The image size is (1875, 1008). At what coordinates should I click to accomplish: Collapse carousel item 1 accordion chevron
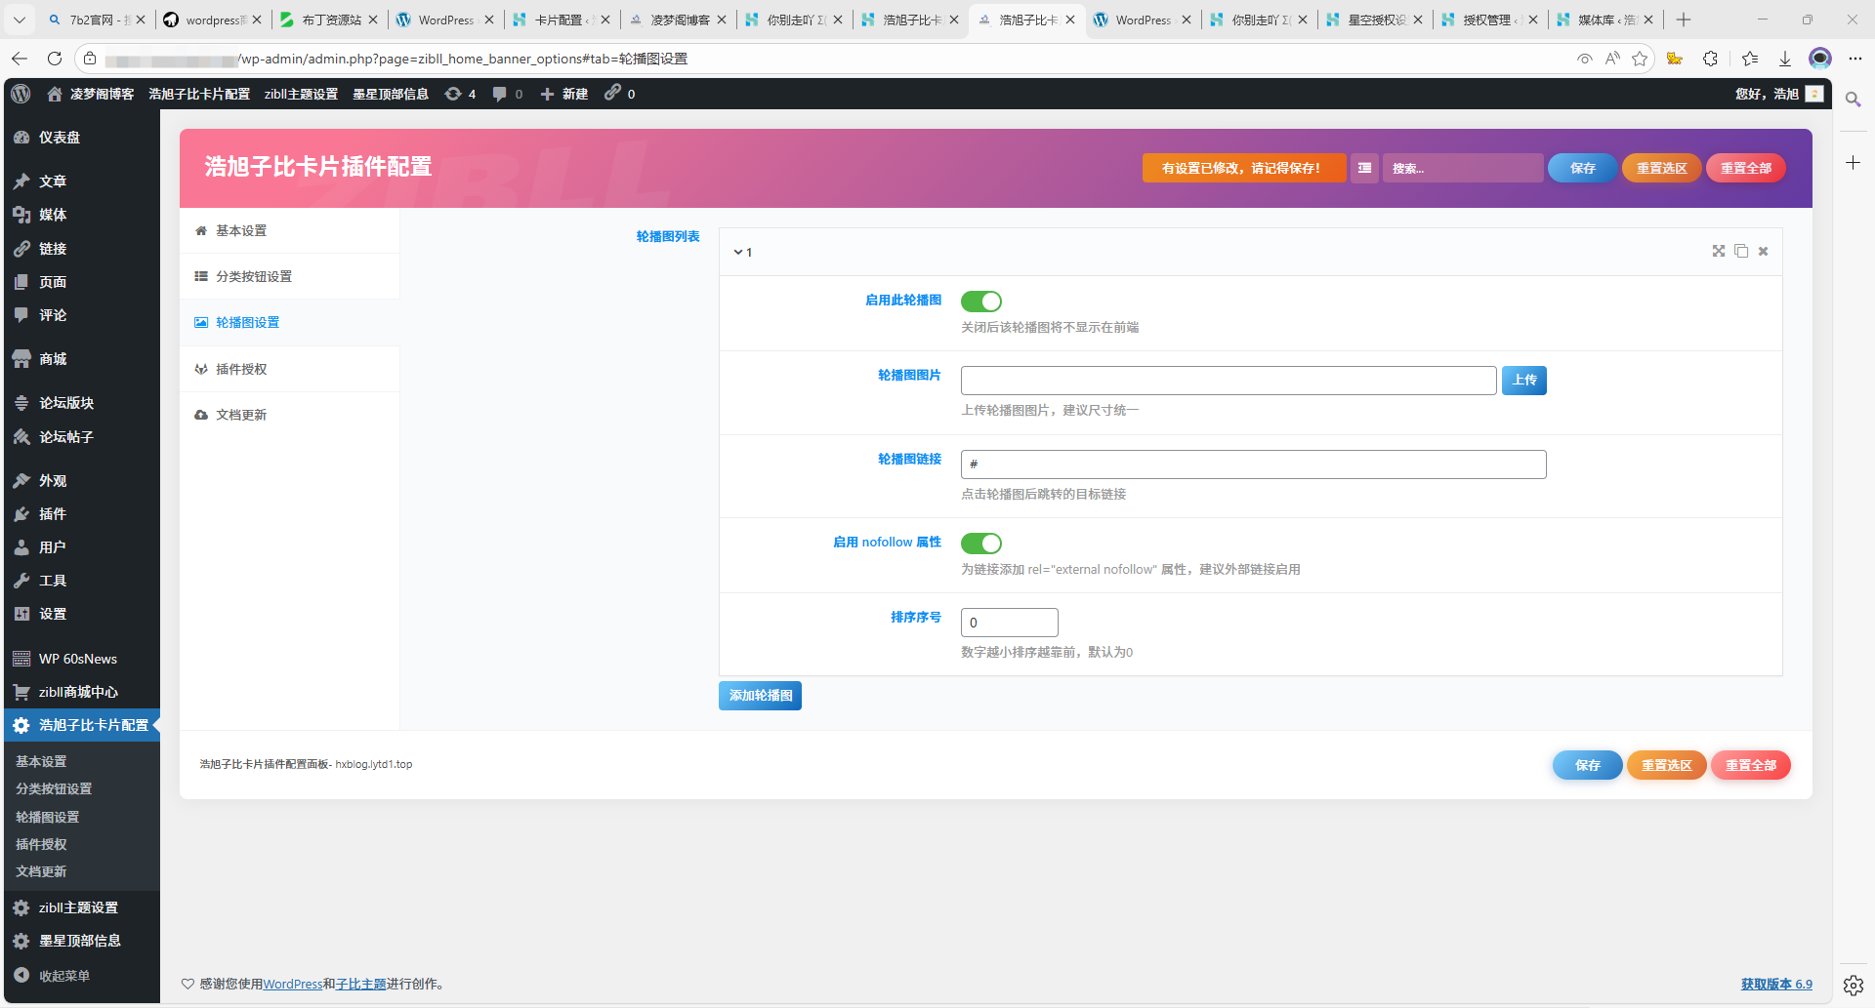click(x=738, y=252)
